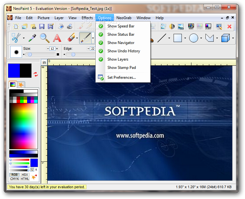
Task: Click the red channel slider
Action: (19, 160)
